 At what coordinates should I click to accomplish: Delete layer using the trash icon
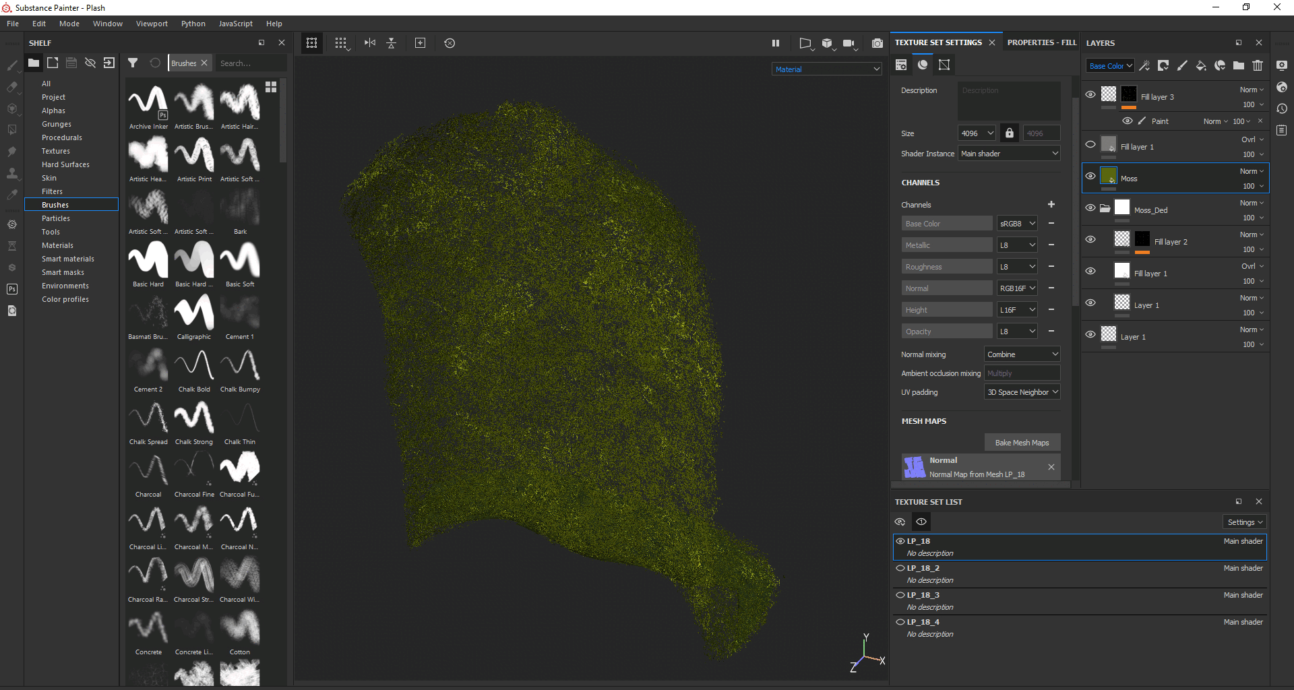(1258, 65)
